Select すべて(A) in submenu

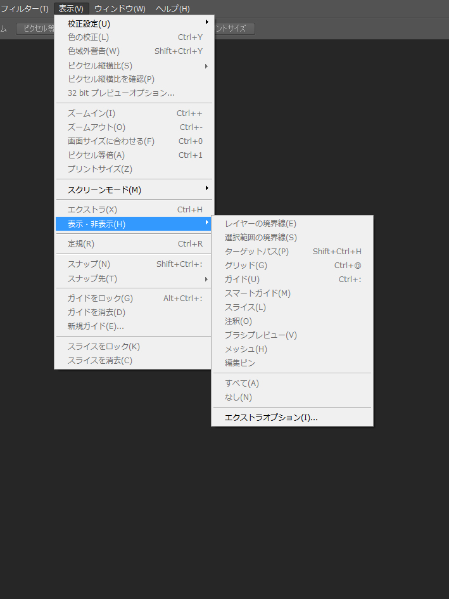[292, 383]
